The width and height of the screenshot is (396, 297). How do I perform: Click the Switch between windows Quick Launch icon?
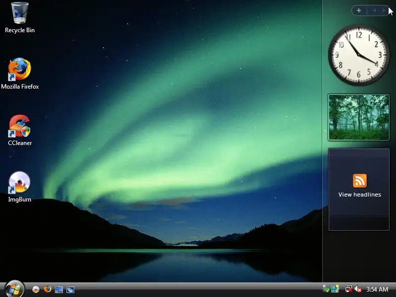[x=70, y=290]
